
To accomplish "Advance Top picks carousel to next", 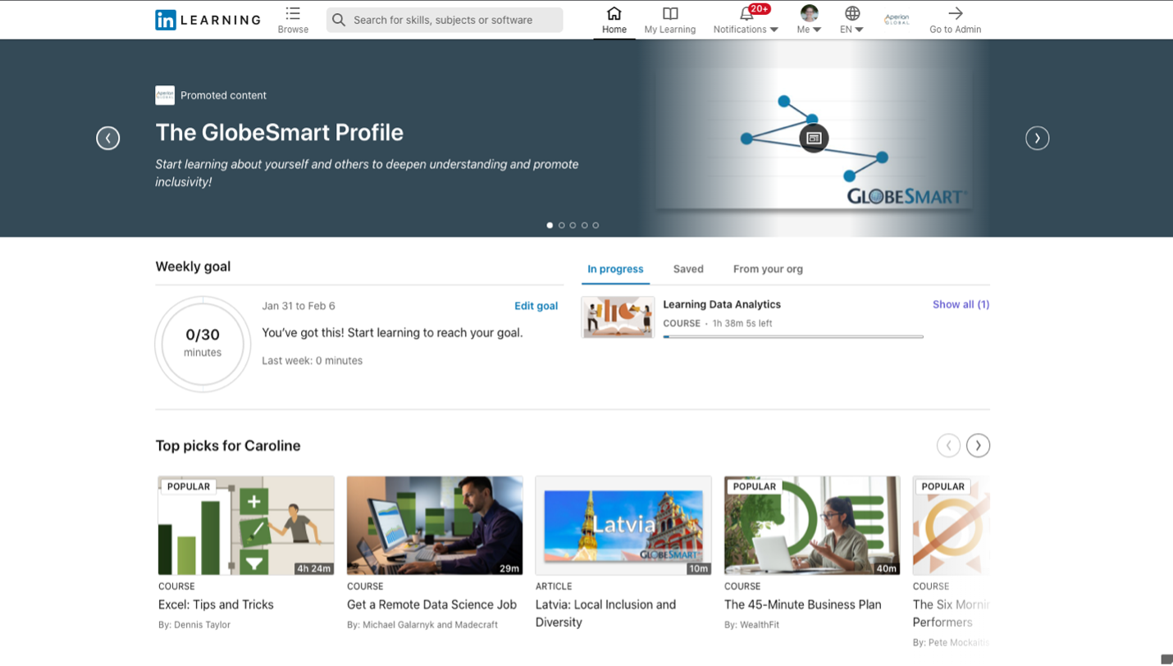I will pos(978,445).
